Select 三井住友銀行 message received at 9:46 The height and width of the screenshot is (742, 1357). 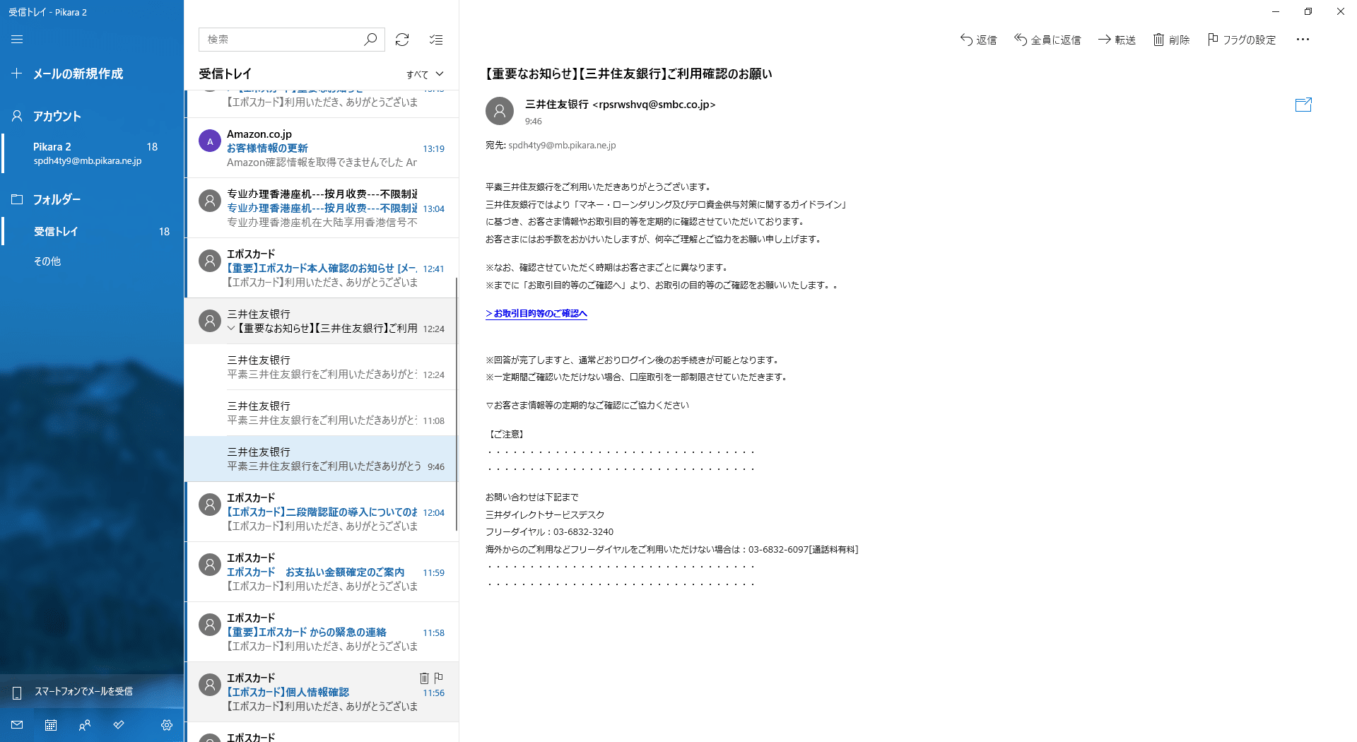[322, 459]
